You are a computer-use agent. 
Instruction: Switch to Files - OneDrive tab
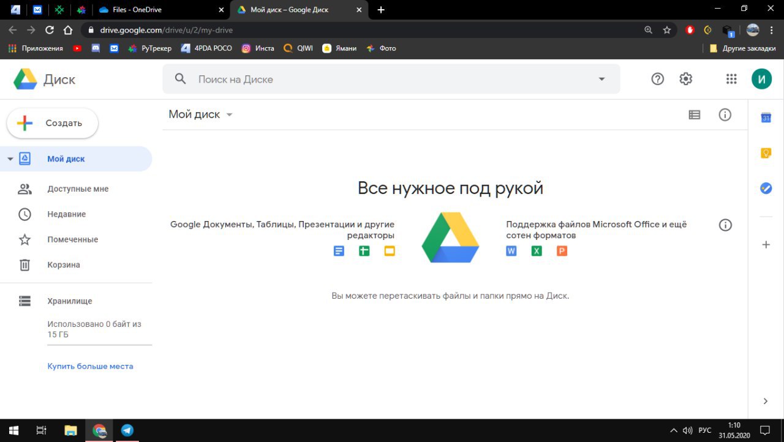click(x=161, y=10)
